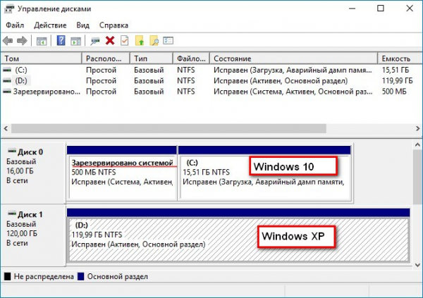The width and height of the screenshot is (423, 298).
Task: Click the Диск 1 disk label
Action: [30, 214]
